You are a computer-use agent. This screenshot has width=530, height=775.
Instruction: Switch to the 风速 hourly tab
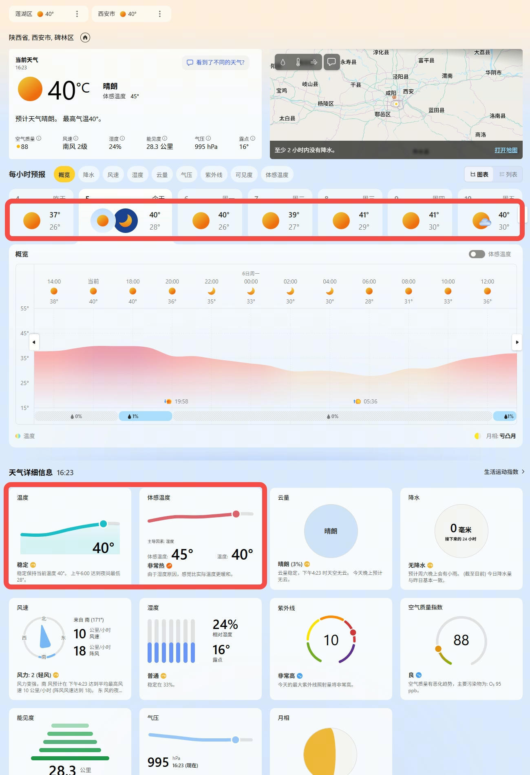point(113,175)
